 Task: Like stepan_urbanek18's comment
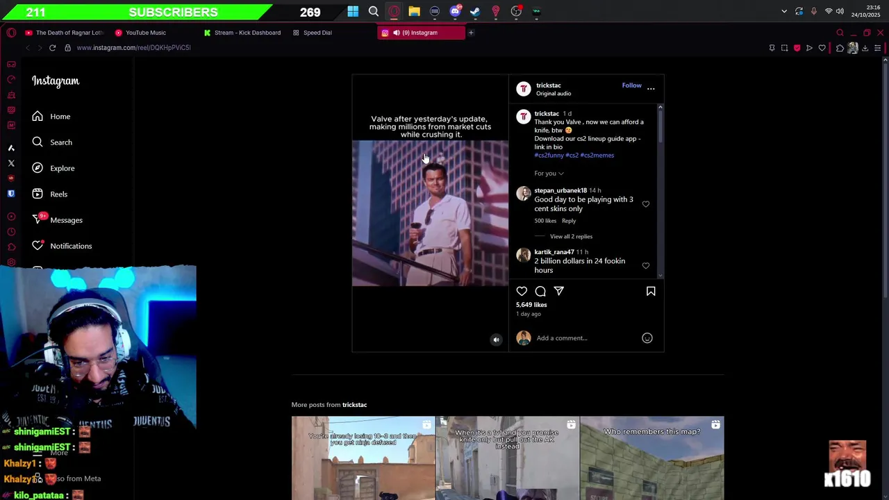click(x=646, y=204)
